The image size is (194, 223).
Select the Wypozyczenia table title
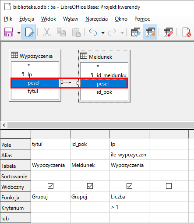36,56
